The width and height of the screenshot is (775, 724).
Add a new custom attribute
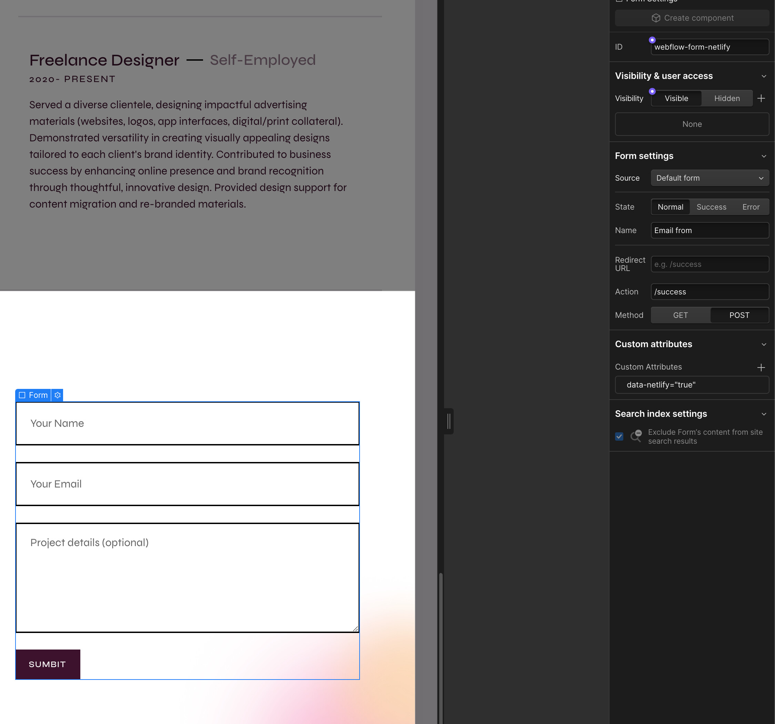pyautogui.click(x=761, y=367)
